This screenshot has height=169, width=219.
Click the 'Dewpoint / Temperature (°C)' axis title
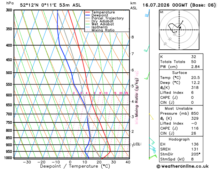[75, 166]
